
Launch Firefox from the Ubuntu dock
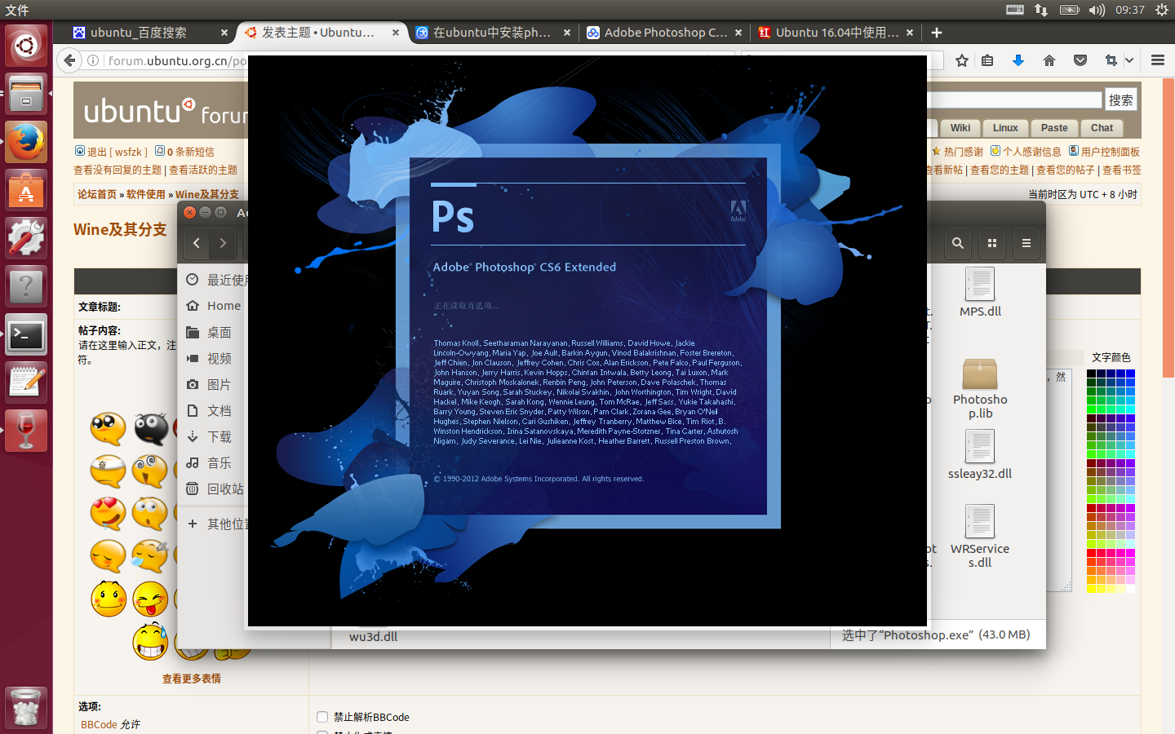26,142
